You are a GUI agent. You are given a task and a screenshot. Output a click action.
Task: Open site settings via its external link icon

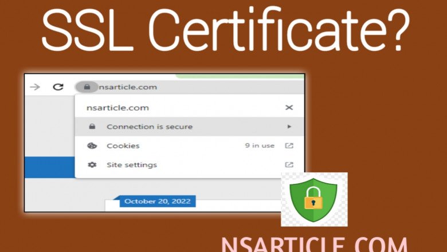[x=289, y=165]
